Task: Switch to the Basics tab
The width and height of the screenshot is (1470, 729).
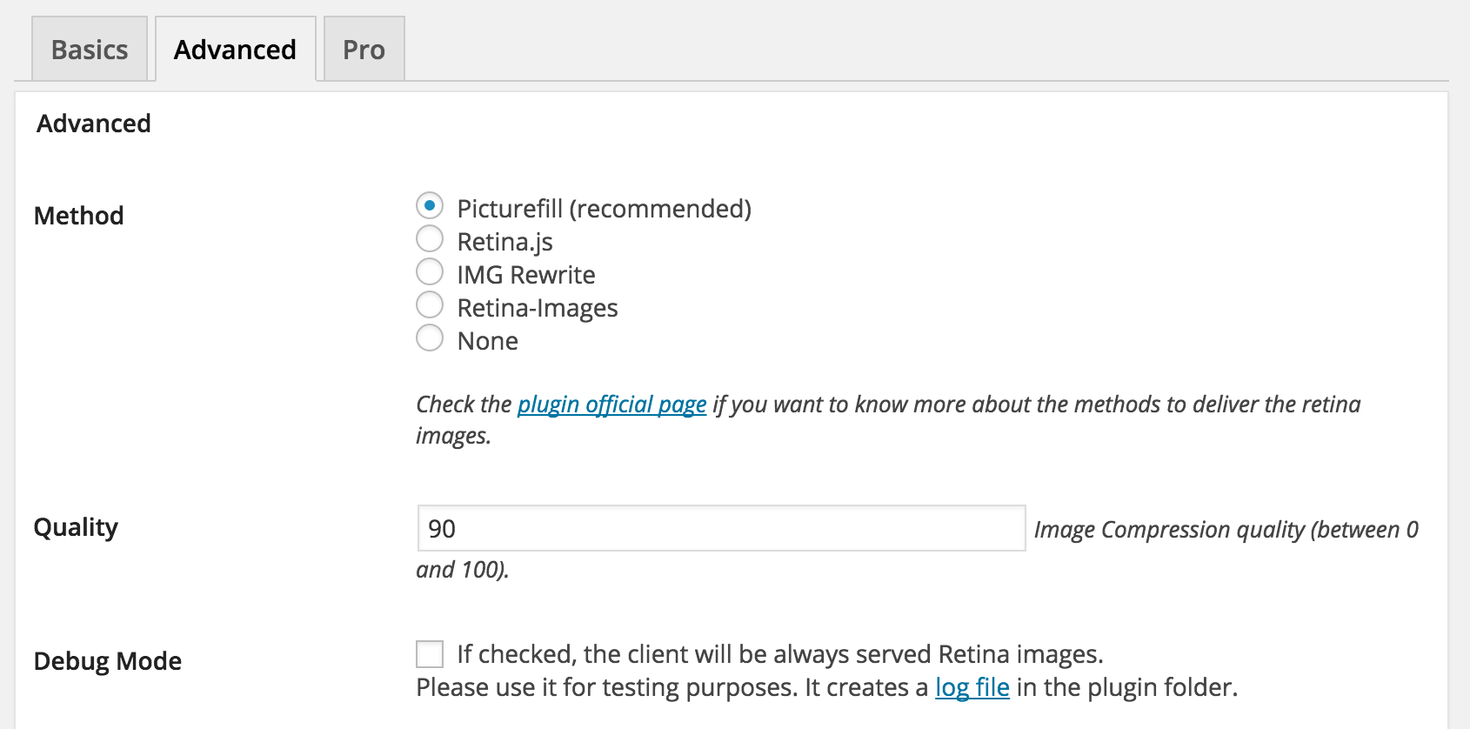Action: click(x=90, y=50)
